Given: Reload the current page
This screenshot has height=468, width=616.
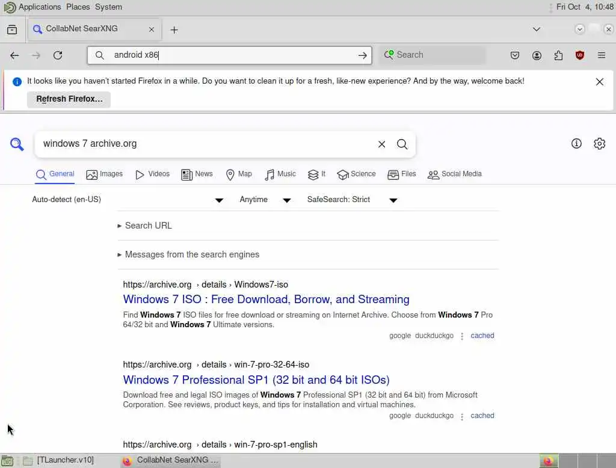Looking at the screenshot, I should point(58,55).
